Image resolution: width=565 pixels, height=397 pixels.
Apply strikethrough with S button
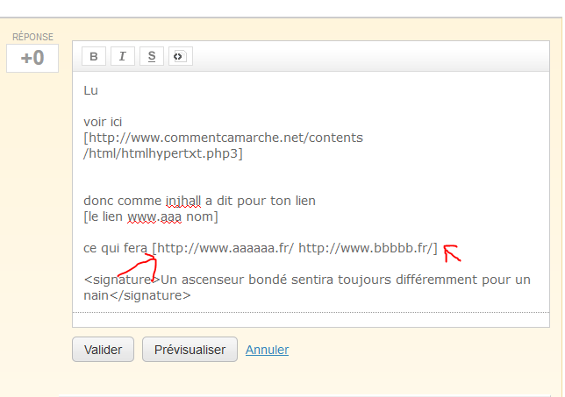click(x=152, y=56)
